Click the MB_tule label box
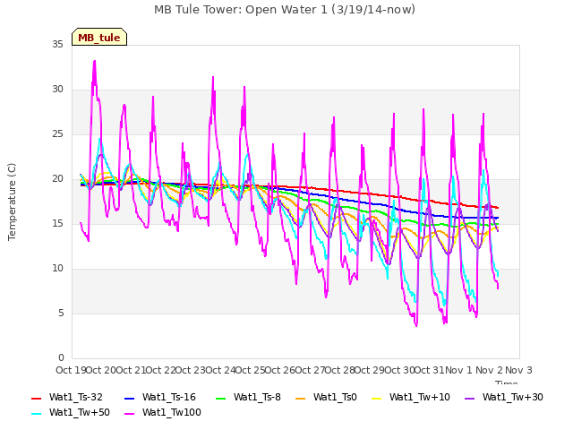Viewport: 573px width, 430px height. click(x=99, y=37)
